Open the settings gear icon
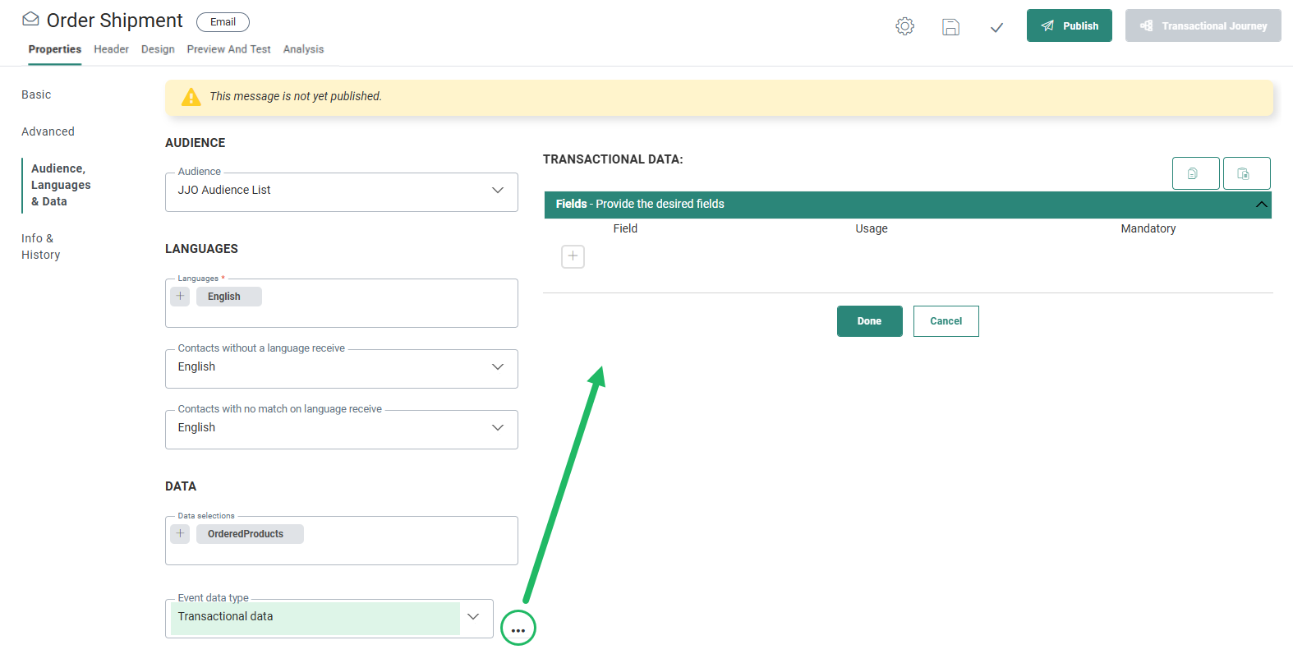This screenshot has width=1293, height=654. tap(904, 26)
